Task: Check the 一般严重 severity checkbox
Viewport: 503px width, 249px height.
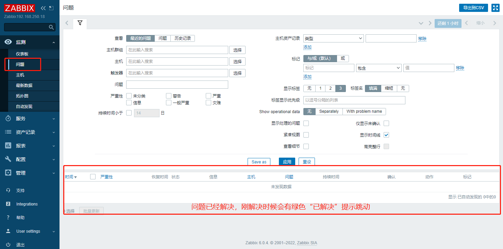Action: click(169, 103)
